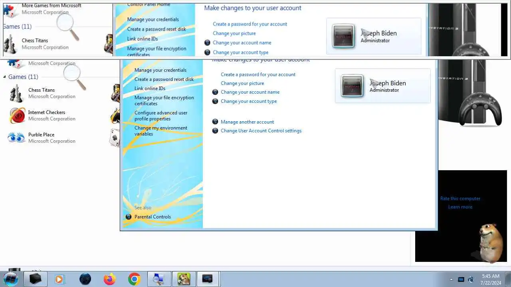Click Link online IDs above Configure advanced user profile

coord(150,88)
